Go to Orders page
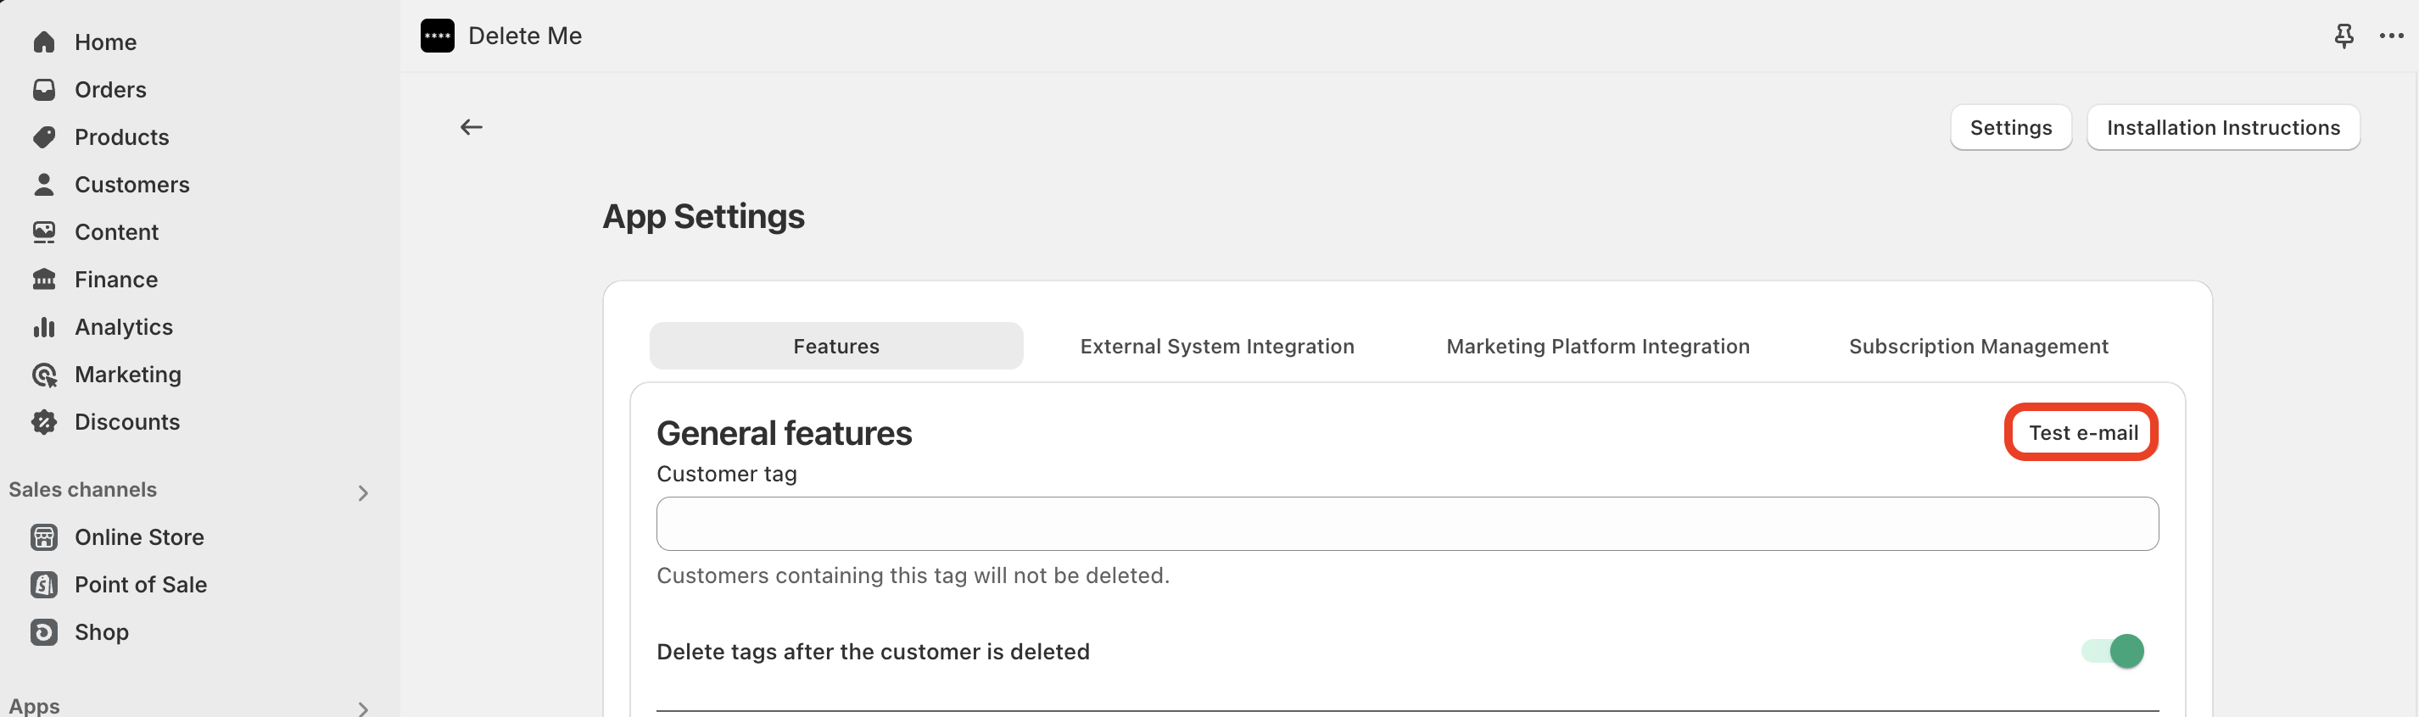Viewport: 2419px width, 717px height. (x=110, y=89)
